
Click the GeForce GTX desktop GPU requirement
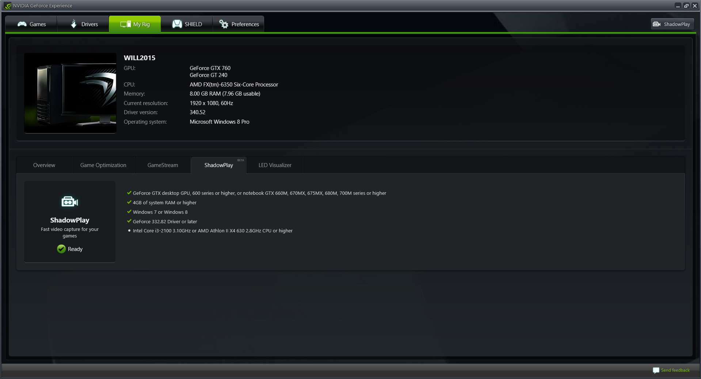click(x=259, y=193)
